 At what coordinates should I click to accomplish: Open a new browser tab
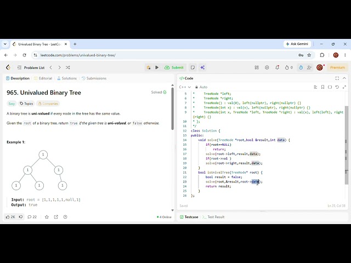pyautogui.click(x=75, y=44)
